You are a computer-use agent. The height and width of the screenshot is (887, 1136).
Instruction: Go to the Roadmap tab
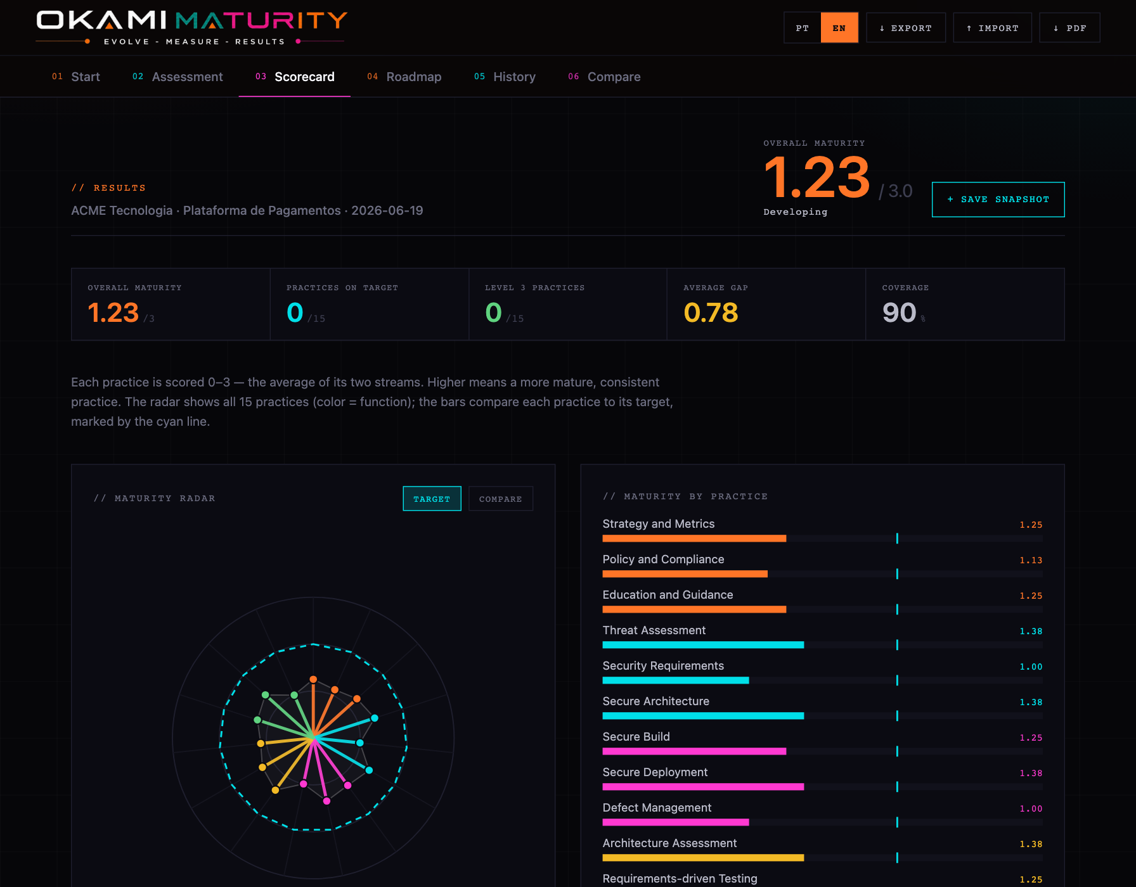tap(404, 77)
